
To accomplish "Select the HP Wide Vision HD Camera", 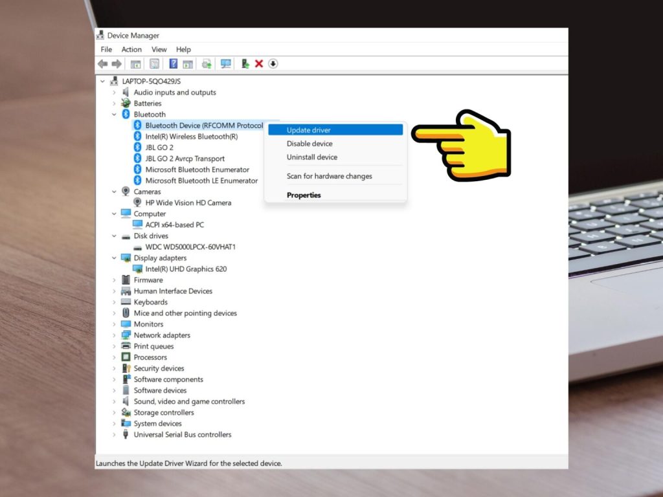I will pos(188,203).
